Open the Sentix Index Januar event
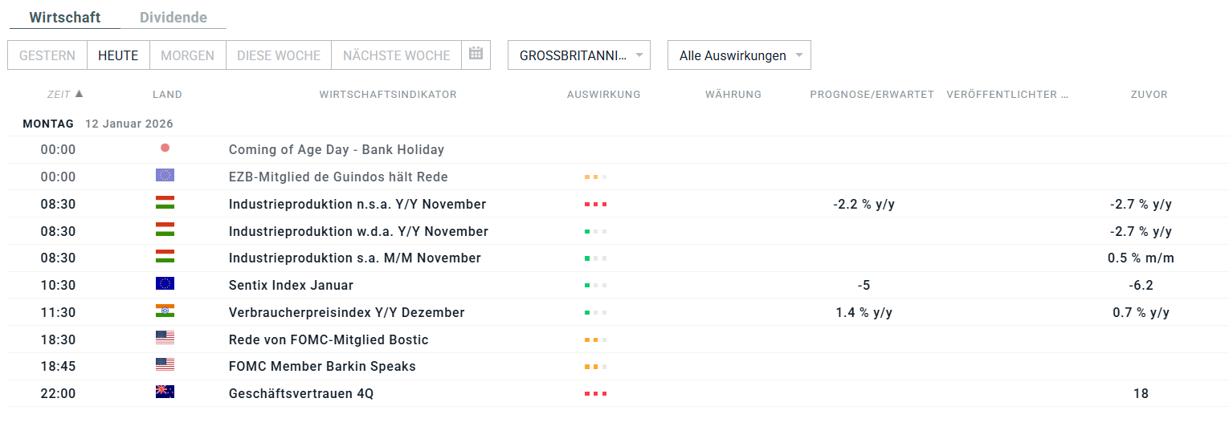 291,286
